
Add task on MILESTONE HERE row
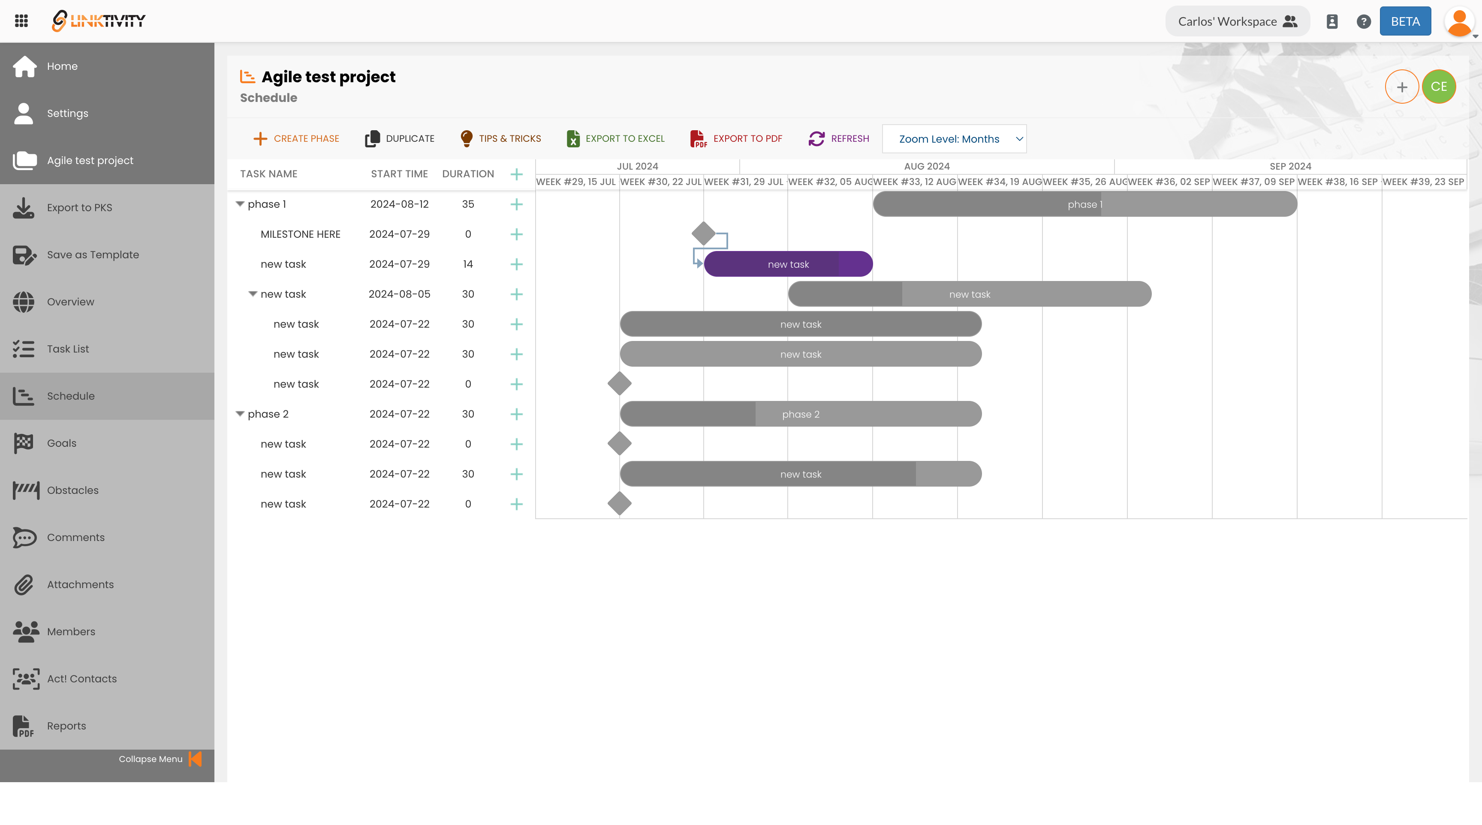point(517,234)
